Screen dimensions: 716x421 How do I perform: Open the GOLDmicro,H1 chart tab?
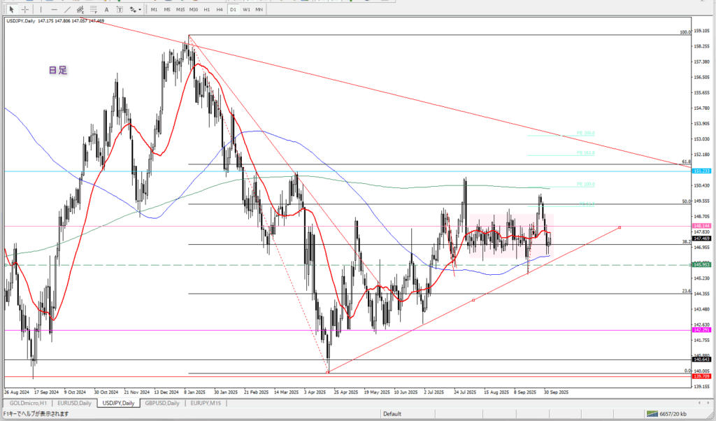(x=24, y=404)
